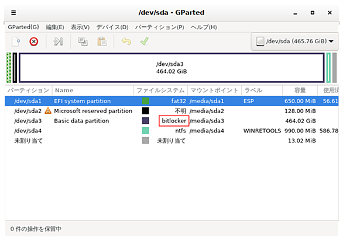The width and height of the screenshot is (343, 241).
Task: Click disk icon in device selector
Action: point(260,41)
